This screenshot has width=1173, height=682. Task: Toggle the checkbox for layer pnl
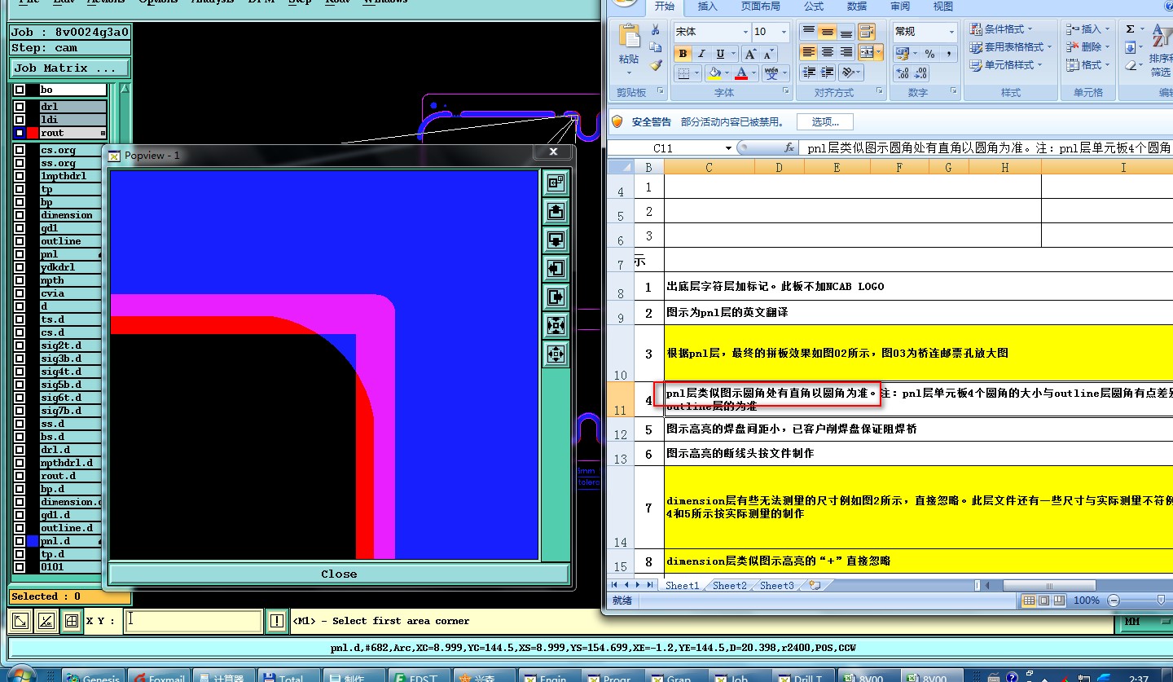tap(20, 254)
